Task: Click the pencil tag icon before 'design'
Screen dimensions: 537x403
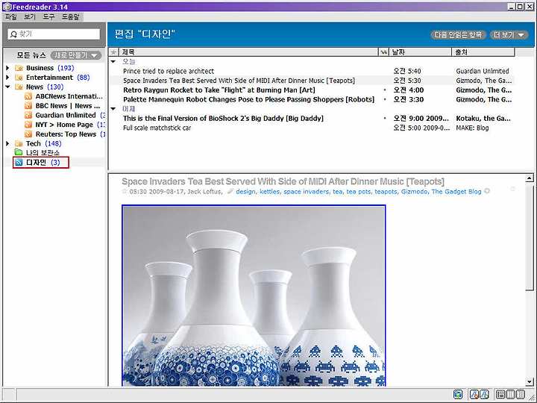Action: pos(230,191)
